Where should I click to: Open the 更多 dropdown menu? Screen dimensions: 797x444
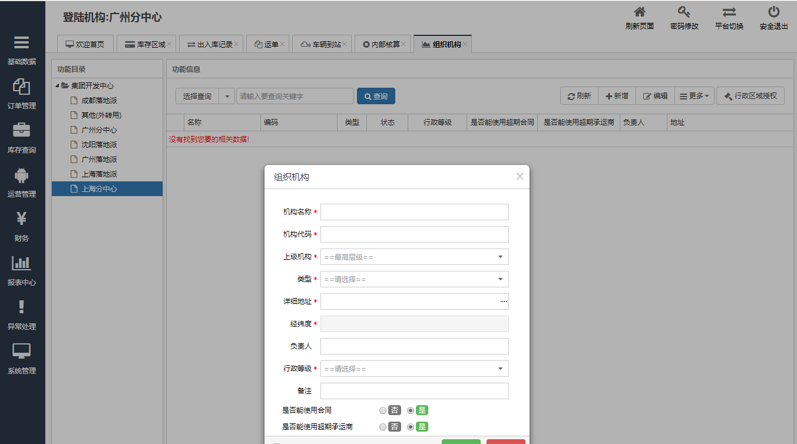[x=695, y=96]
